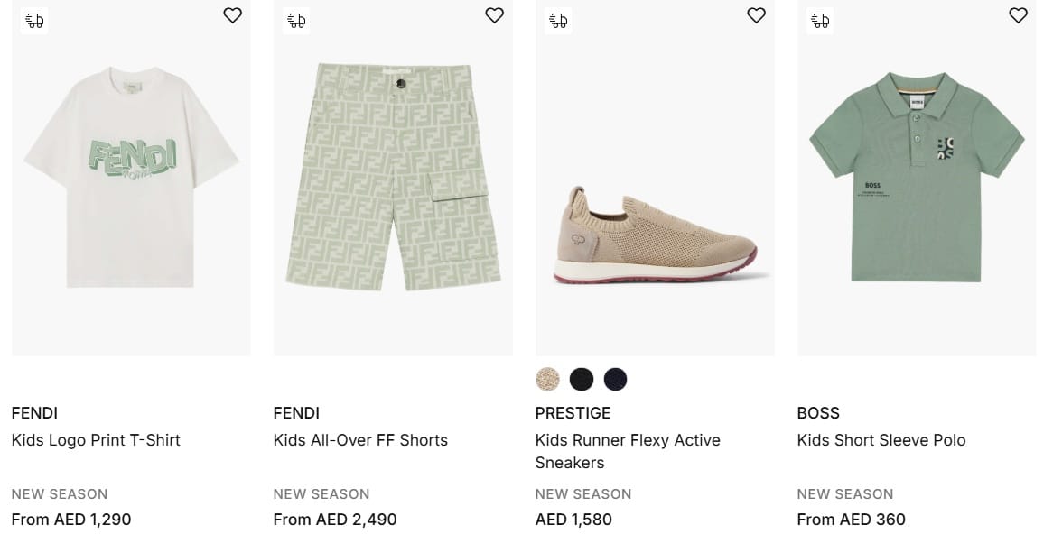View the white Fendi T-shirt image
This screenshot has width=1053, height=534.
[x=131, y=177]
